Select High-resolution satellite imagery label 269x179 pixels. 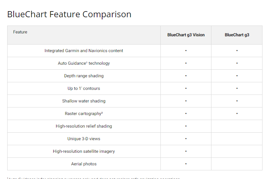[x=84, y=151]
